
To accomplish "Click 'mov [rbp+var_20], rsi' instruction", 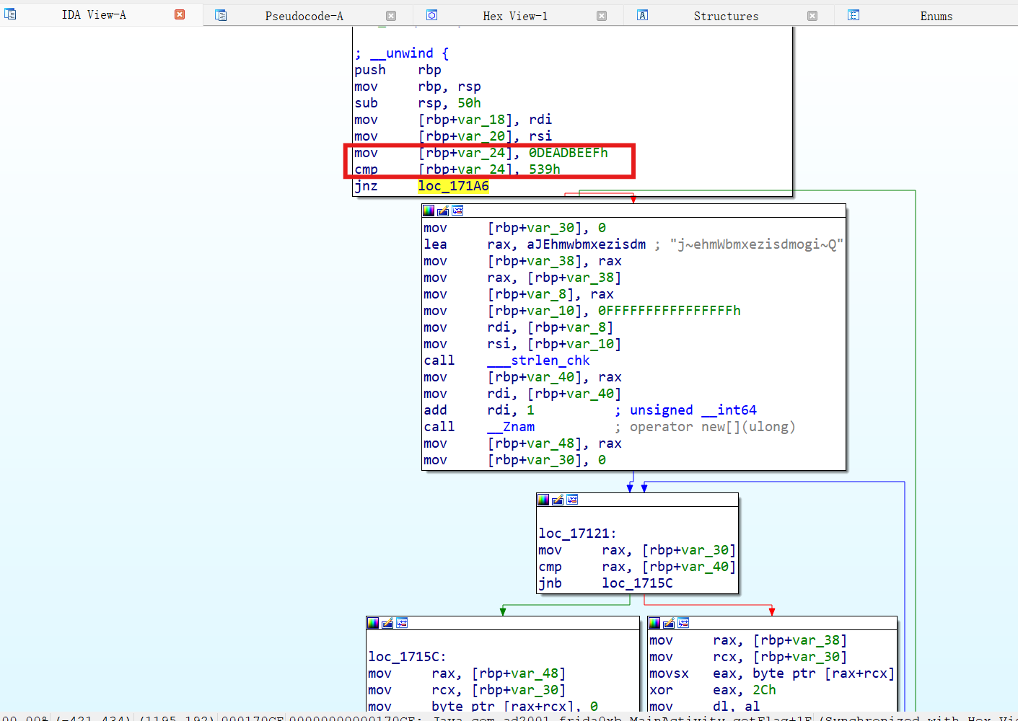I will click(453, 136).
